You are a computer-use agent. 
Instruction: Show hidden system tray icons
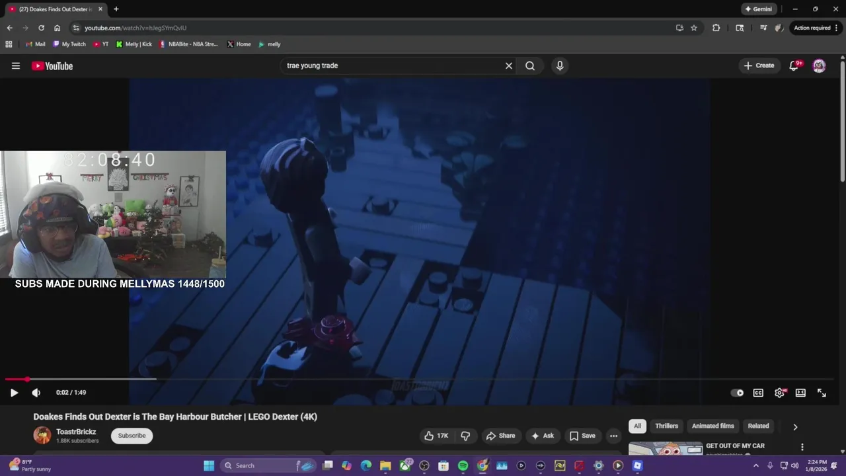tap(755, 465)
